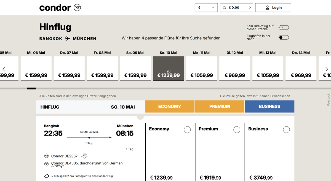
Task: Select Fr. 08 Mai date tile
Action: pos(102,69)
